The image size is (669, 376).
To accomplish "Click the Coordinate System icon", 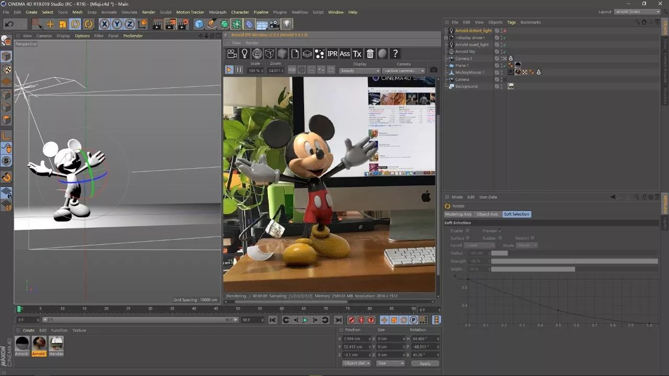I will (x=142, y=24).
